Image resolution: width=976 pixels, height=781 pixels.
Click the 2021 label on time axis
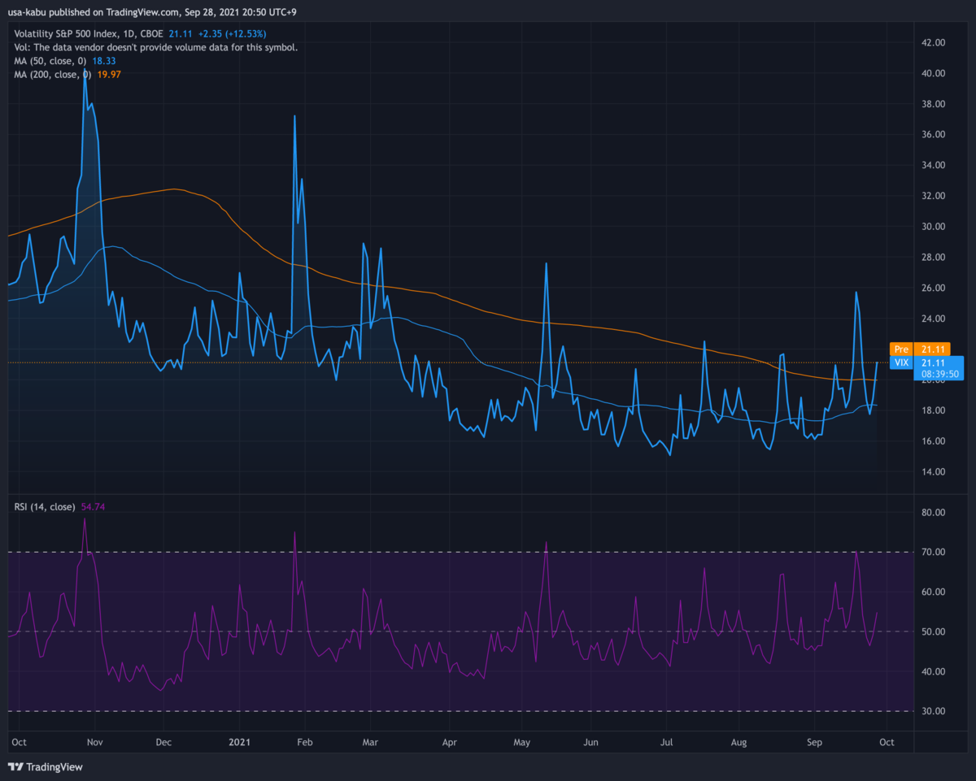[240, 743]
